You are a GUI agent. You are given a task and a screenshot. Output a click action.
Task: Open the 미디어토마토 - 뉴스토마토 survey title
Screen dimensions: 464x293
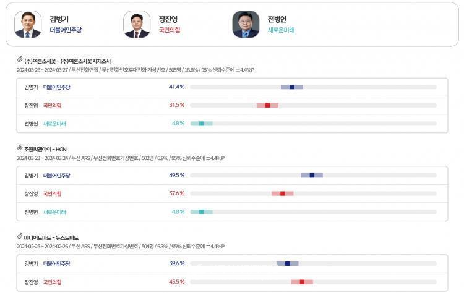(51, 238)
